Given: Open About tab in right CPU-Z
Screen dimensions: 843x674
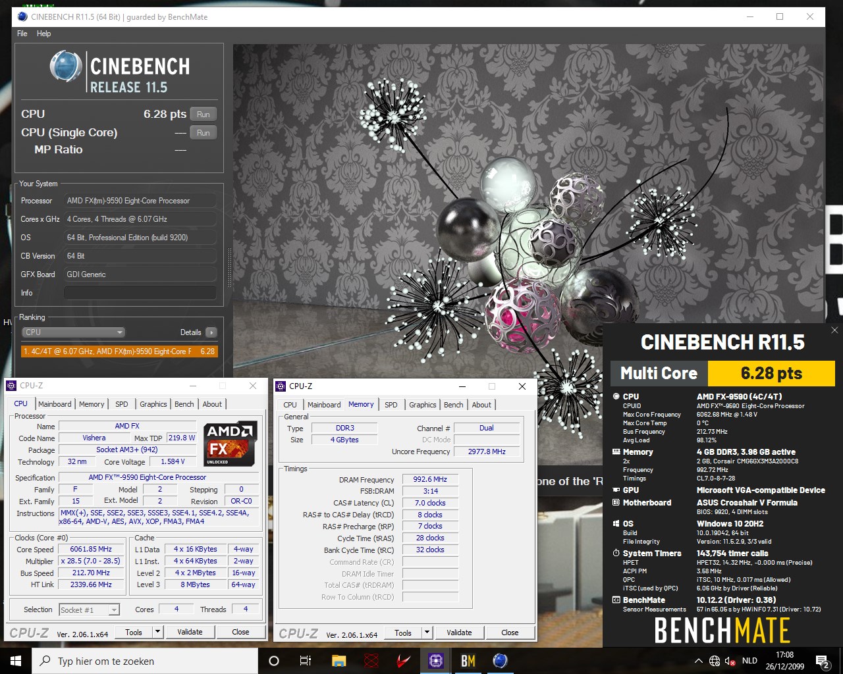Looking at the screenshot, I should [x=481, y=405].
